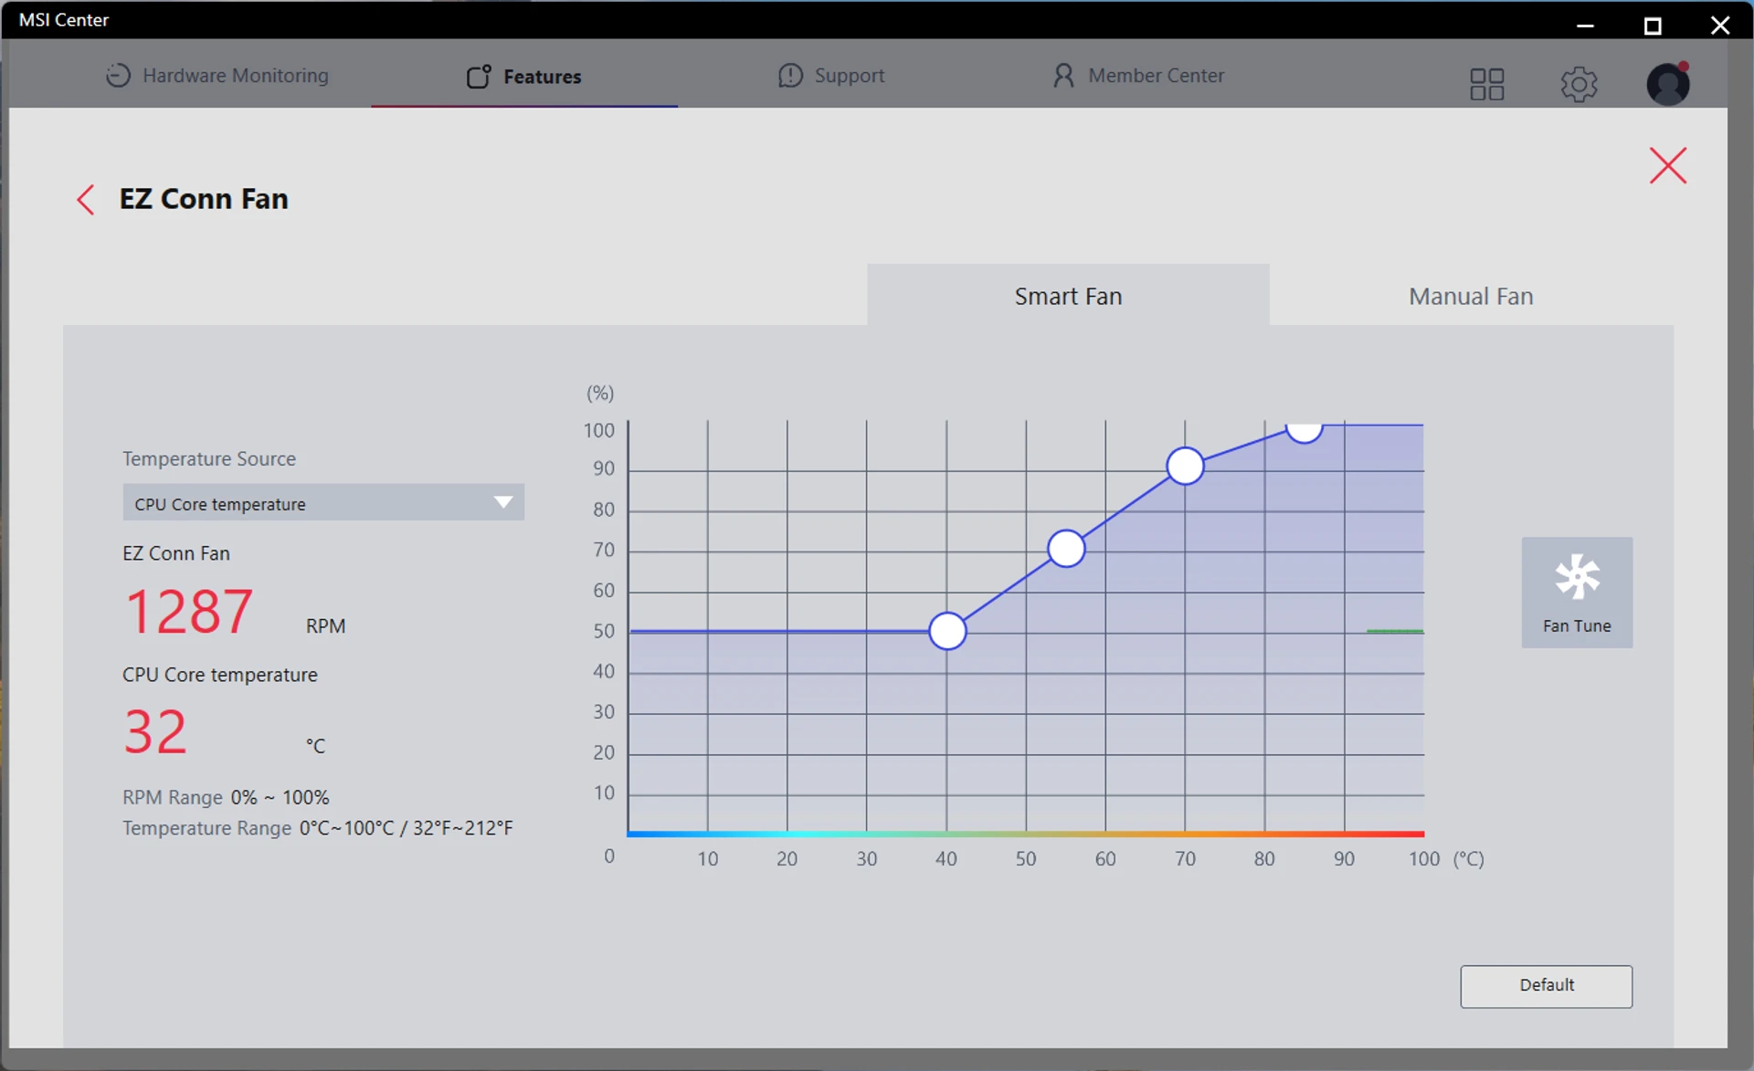Click the EZ Conn Fan page title

coord(204,199)
